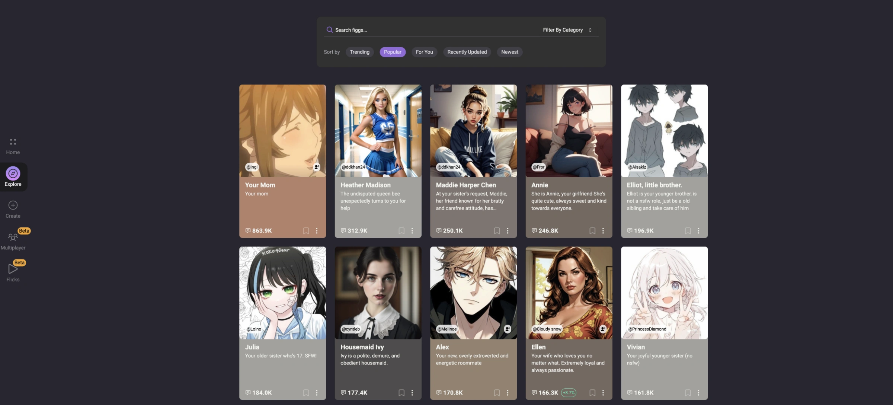Open three-dot menu on Maddie Harper Chen card
The width and height of the screenshot is (893, 405).
pyautogui.click(x=508, y=231)
